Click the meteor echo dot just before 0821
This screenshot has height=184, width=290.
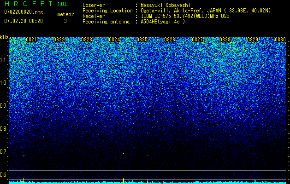coord(24,156)
